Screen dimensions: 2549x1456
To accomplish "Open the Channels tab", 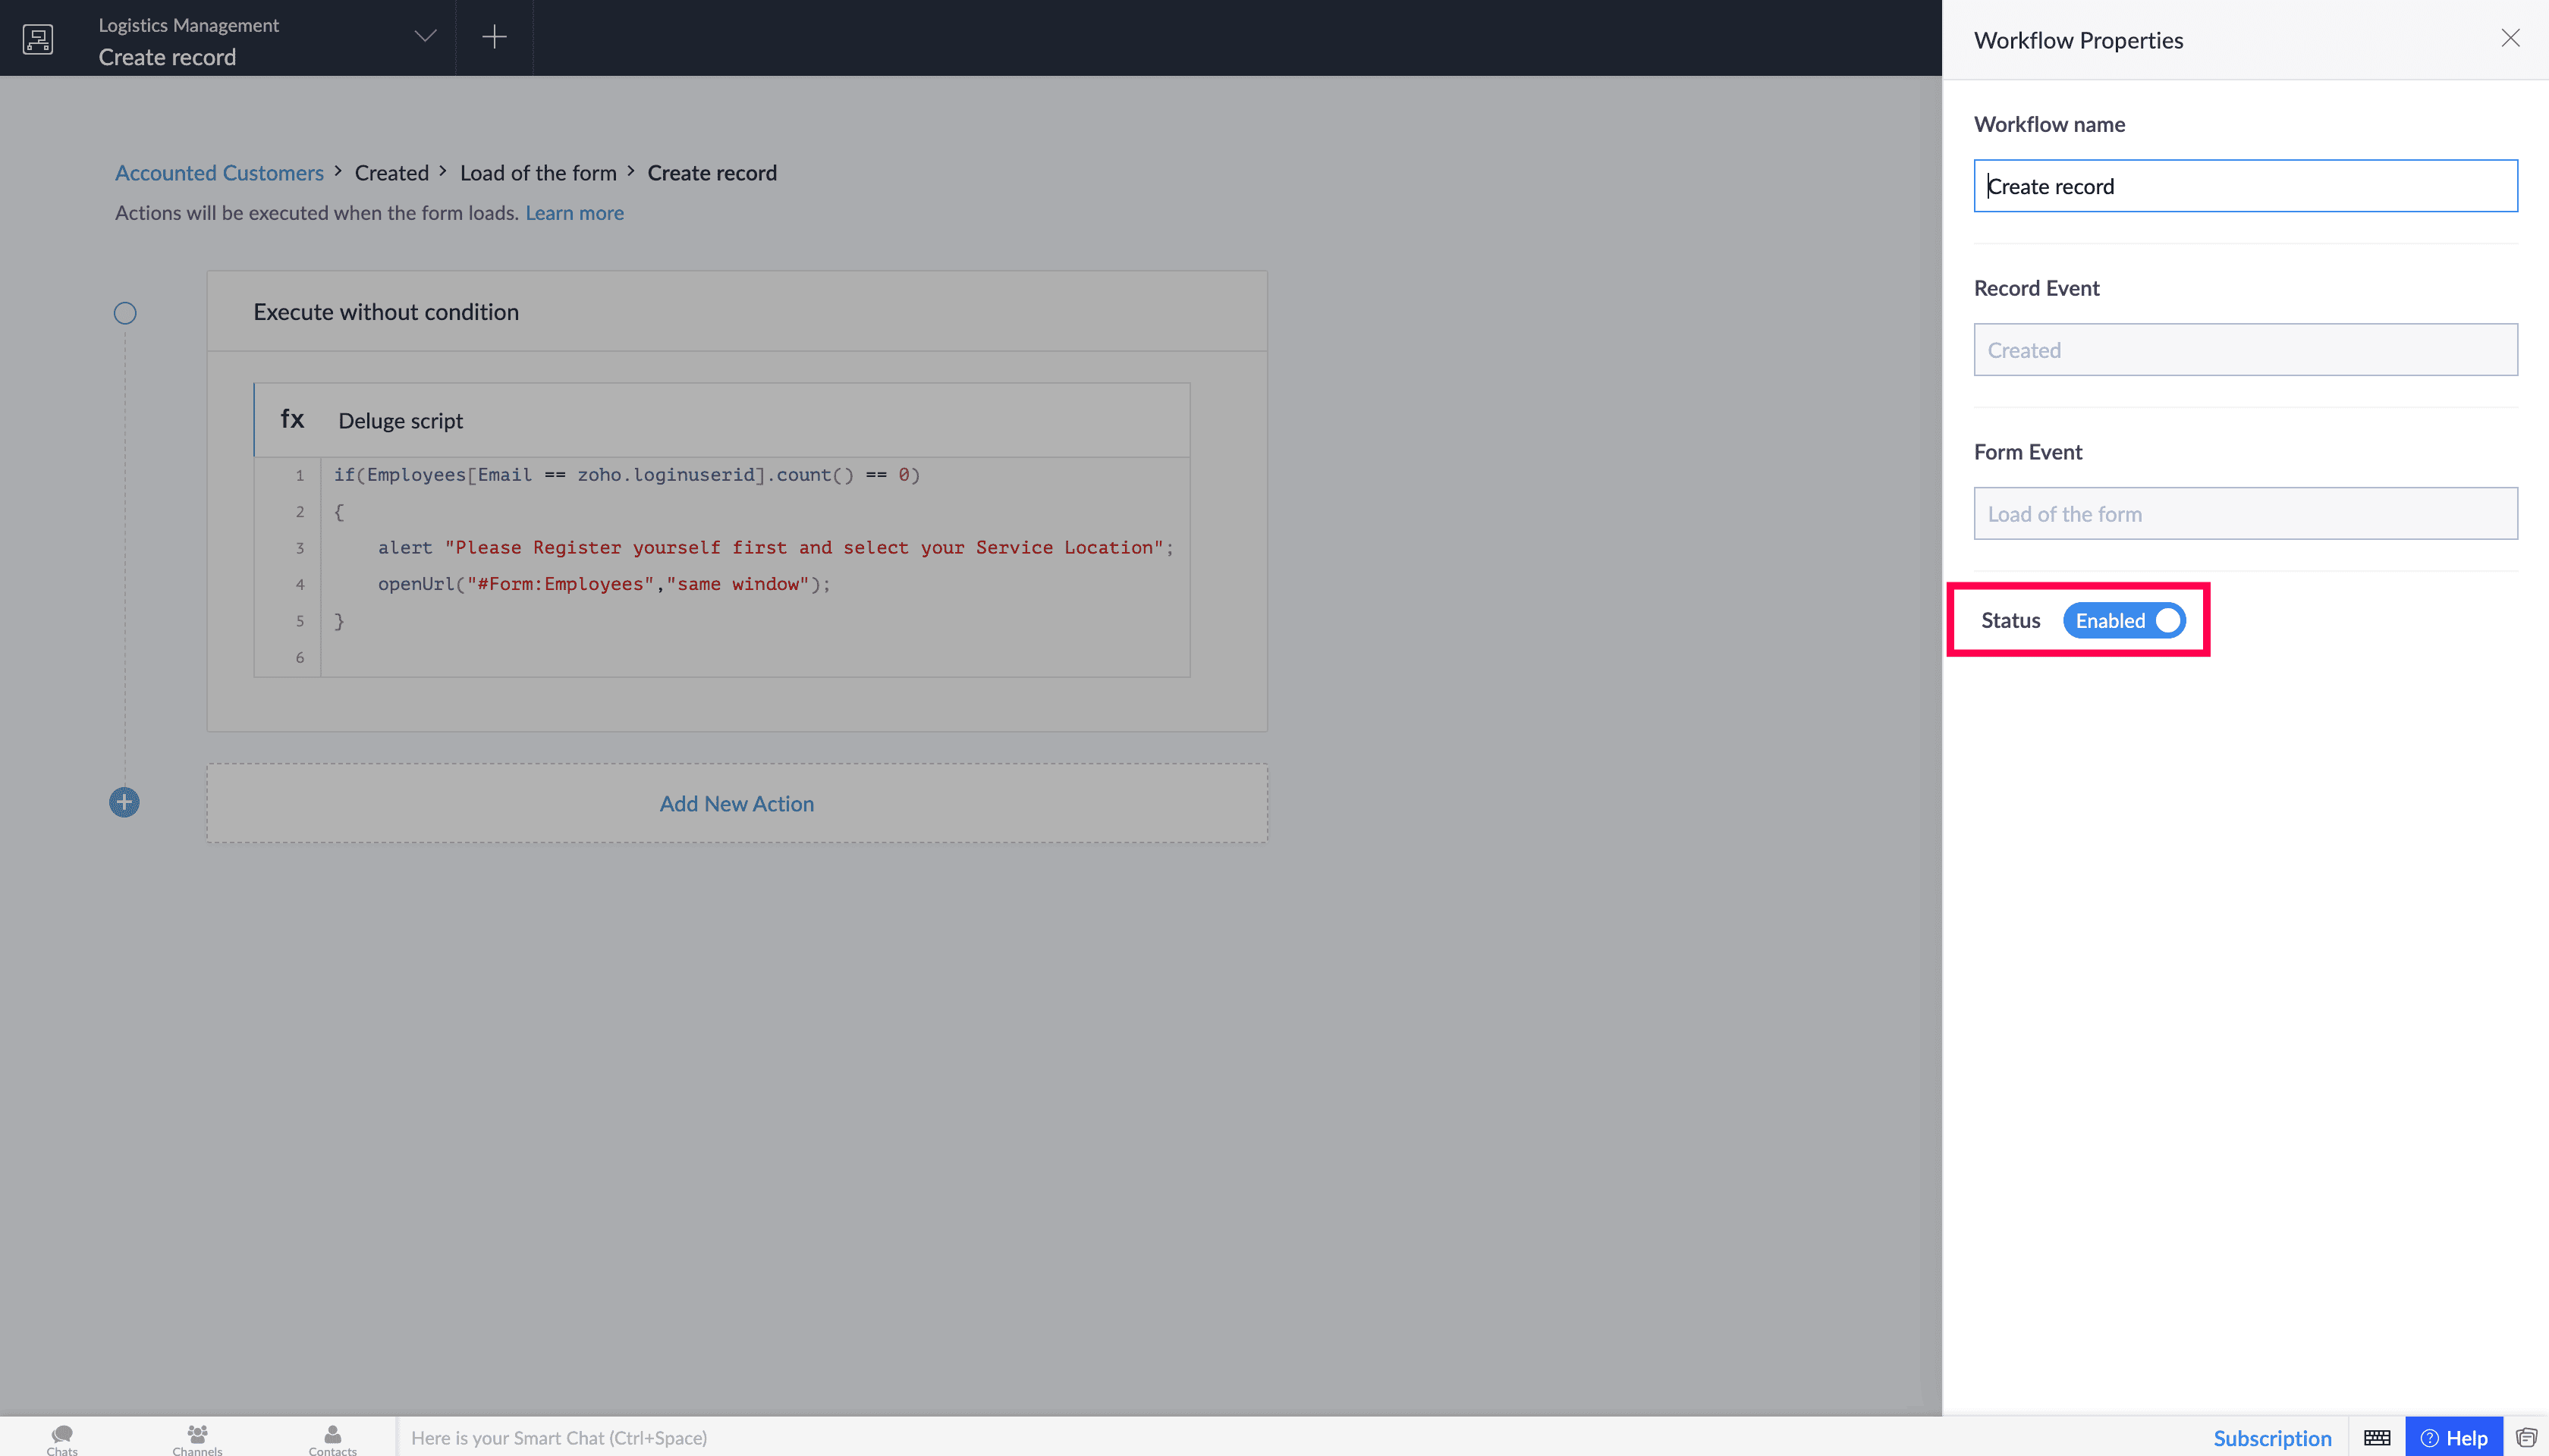I will click(197, 1439).
